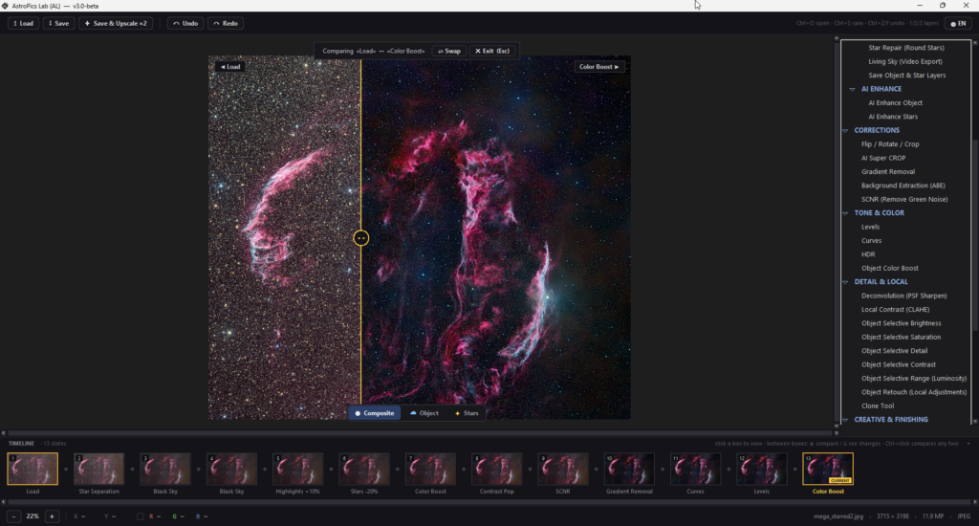
Task: Open Object Color Boost
Action: point(890,268)
